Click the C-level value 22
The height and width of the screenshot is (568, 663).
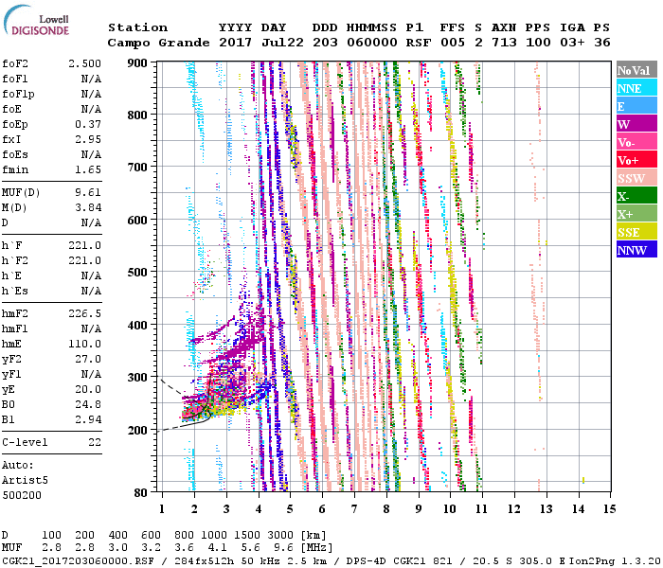pyautogui.click(x=95, y=442)
